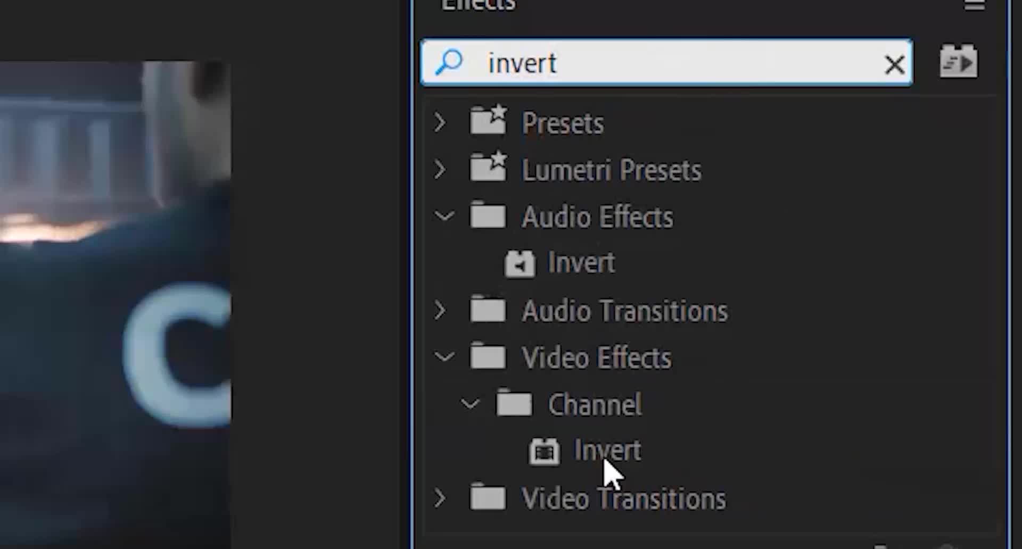Collapse the Video Effects folder
This screenshot has height=549, width=1022.
(x=444, y=357)
